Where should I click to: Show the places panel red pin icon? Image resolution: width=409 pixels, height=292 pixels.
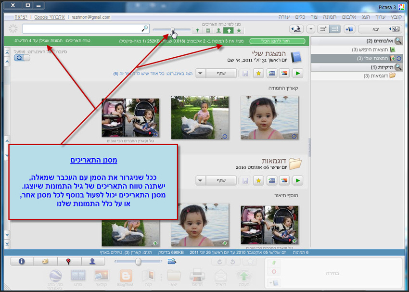pyautogui.click(x=69, y=261)
